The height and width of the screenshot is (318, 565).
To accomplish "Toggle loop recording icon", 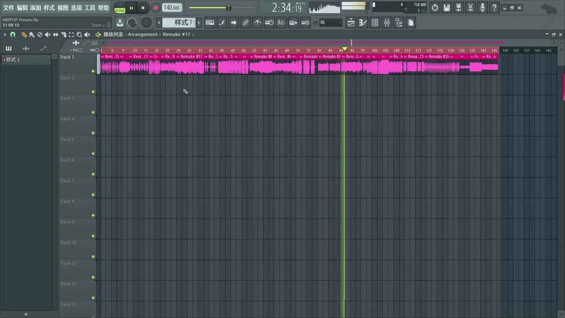I will click(x=305, y=23).
